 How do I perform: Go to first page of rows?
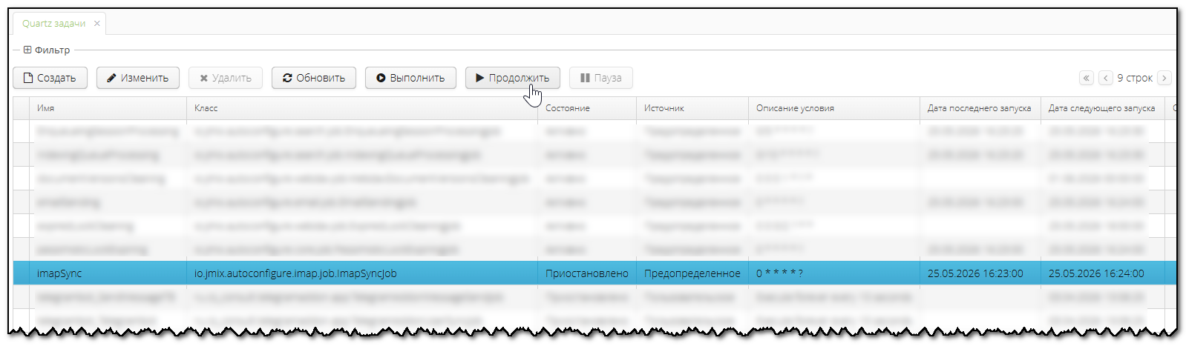[1087, 78]
